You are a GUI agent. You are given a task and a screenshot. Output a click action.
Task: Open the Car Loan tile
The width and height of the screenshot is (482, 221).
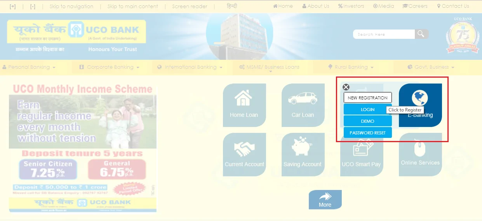303,105
